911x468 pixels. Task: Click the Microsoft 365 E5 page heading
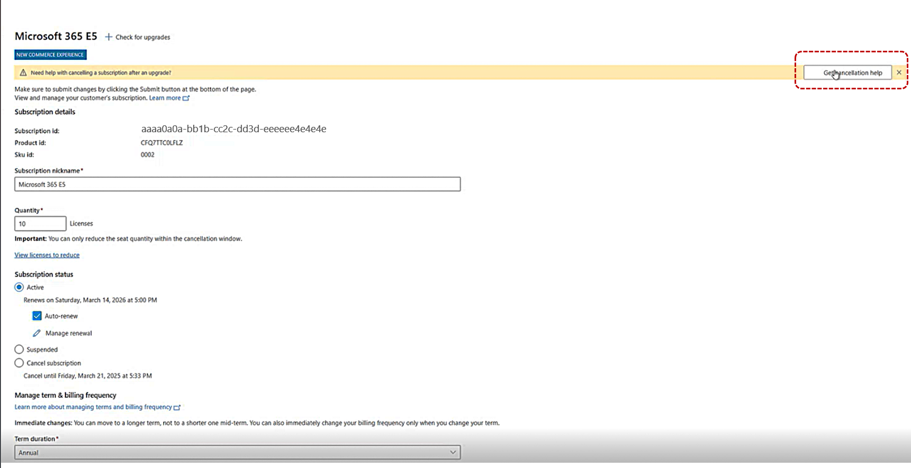coord(56,36)
